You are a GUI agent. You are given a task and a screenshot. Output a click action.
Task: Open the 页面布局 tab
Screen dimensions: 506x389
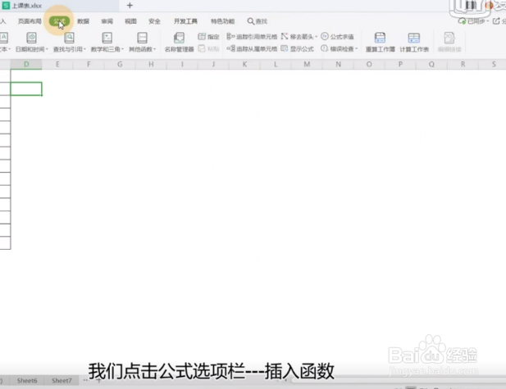tap(30, 21)
